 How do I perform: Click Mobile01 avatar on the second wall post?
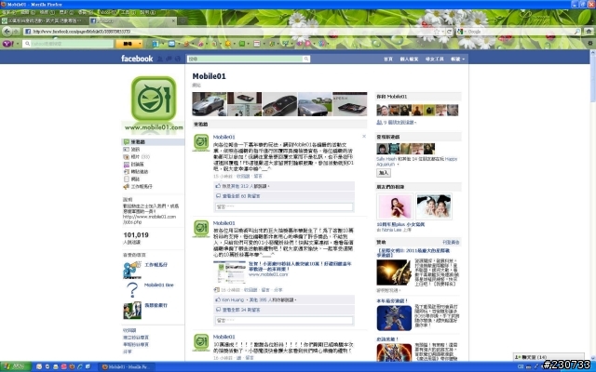tap(201, 229)
